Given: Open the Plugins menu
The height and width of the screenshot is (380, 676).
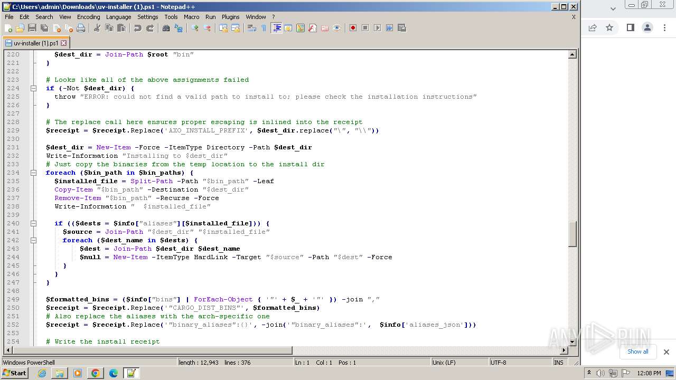Looking at the screenshot, I should click(x=230, y=17).
